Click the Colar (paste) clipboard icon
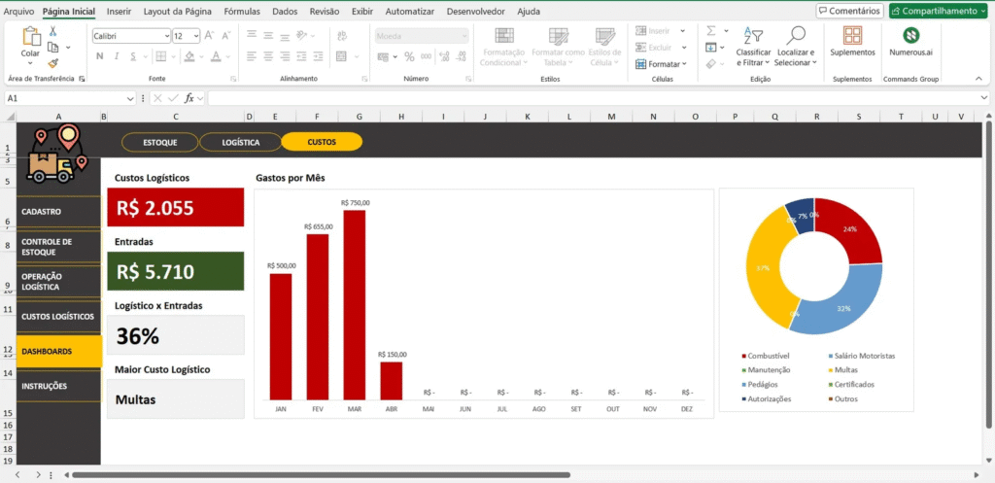This screenshot has width=995, height=483. pos(31,38)
